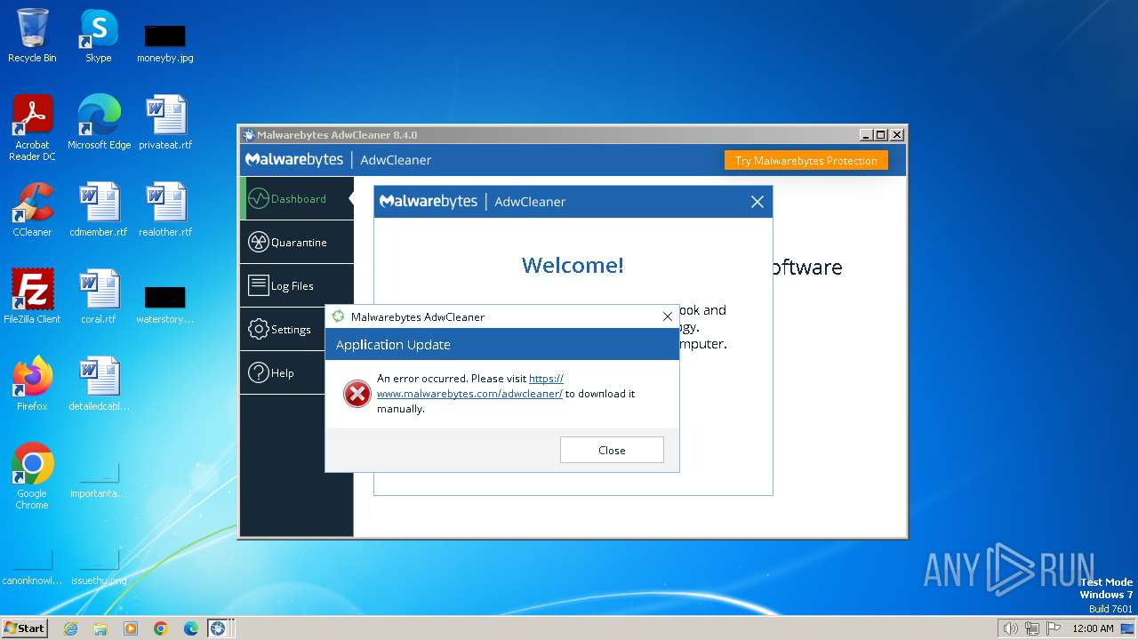Click the Settings gear icon
1138x640 pixels.
point(258,329)
